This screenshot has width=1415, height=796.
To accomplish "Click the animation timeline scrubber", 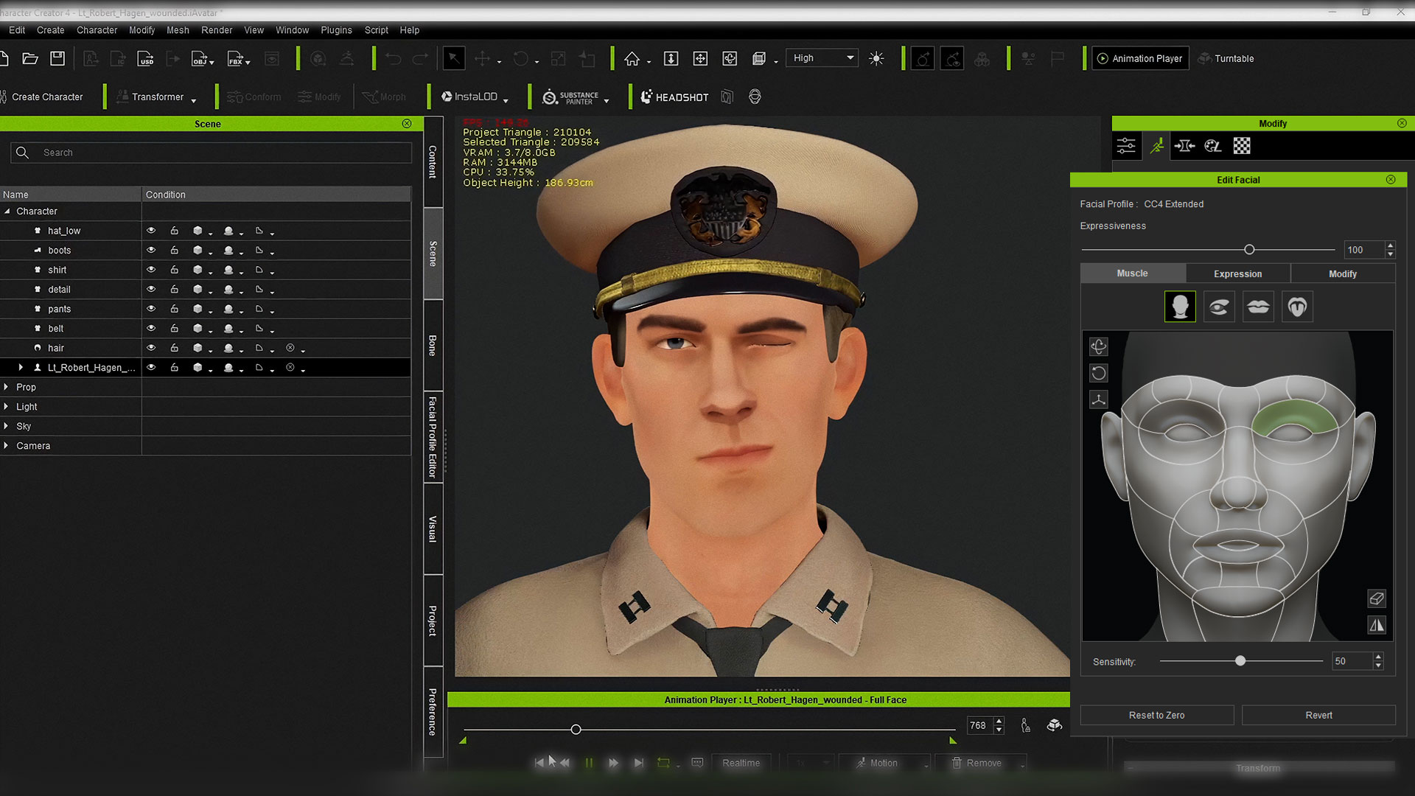I will 576,730.
